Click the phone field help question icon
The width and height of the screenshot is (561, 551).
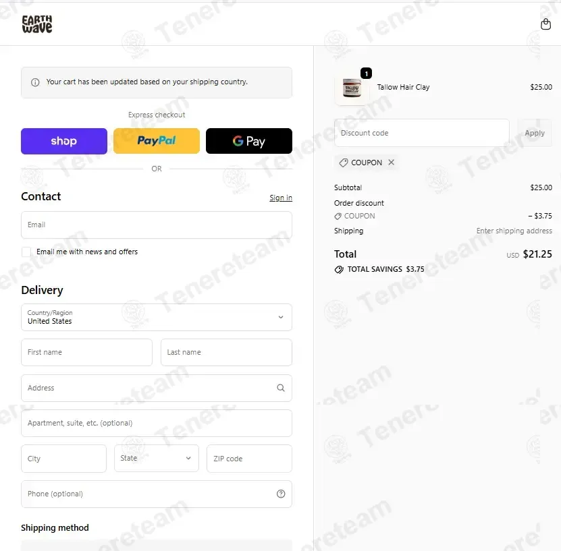[x=281, y=494]
